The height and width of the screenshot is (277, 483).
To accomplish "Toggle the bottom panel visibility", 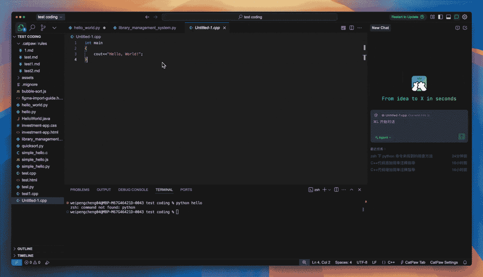I will [449, 17].
